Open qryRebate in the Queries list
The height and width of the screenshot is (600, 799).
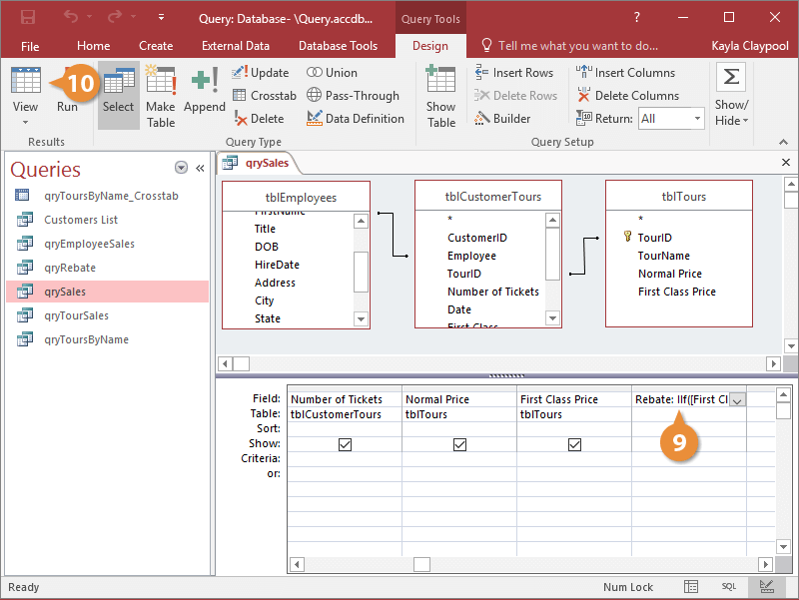click(x=70, y=268)
